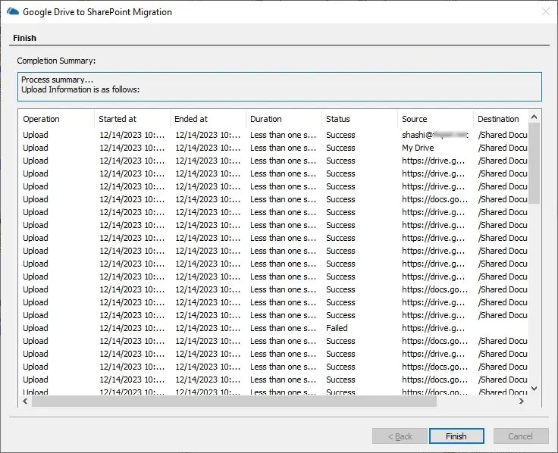Select the row with Failed status

[x=273, y=328]
